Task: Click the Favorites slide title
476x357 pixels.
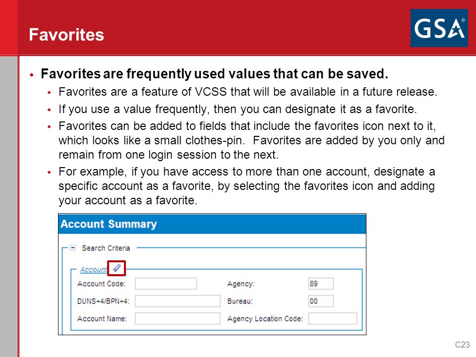Action: 66,35
